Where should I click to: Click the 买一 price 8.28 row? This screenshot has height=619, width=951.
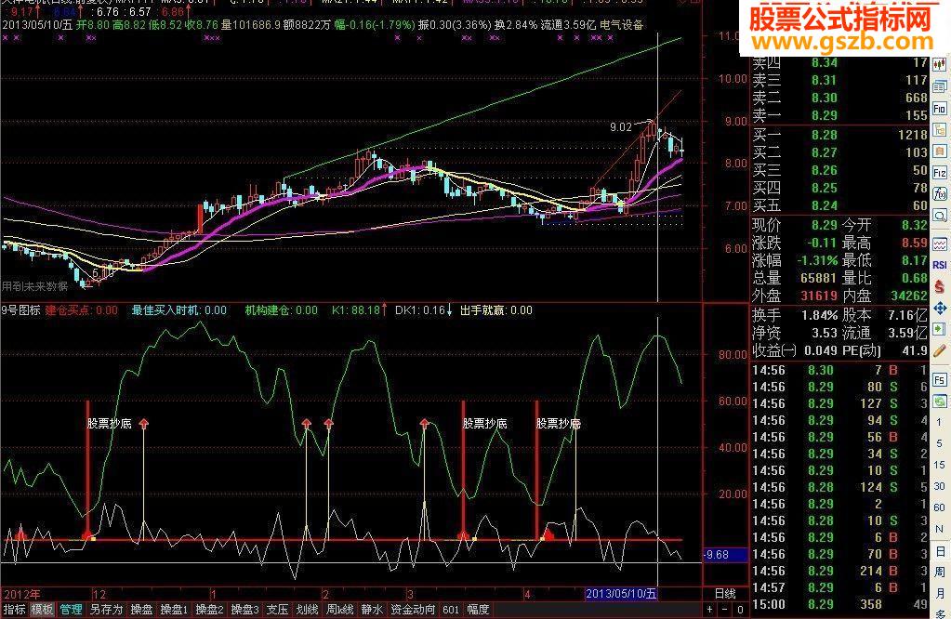coord(840,135)
